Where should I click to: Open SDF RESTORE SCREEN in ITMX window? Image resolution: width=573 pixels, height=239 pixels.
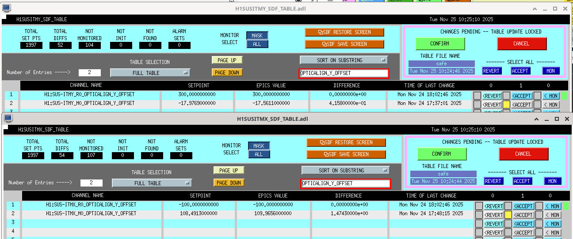[x=346, y=142]
